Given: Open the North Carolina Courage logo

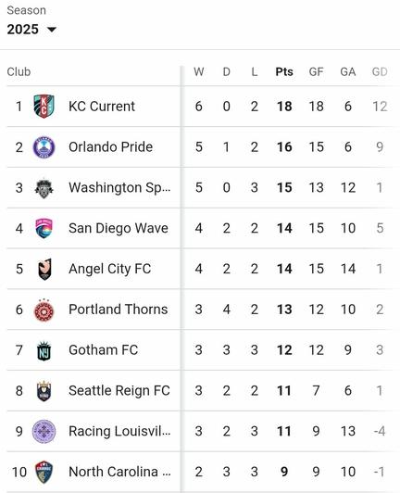Looking at the screenshot, I should click(44, 472).
